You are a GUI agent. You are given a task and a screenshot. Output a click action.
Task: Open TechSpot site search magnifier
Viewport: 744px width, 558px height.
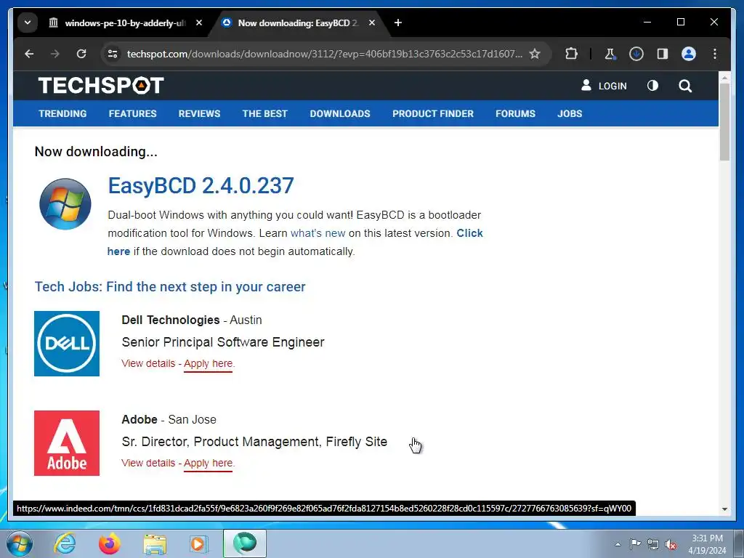(685, 86)
